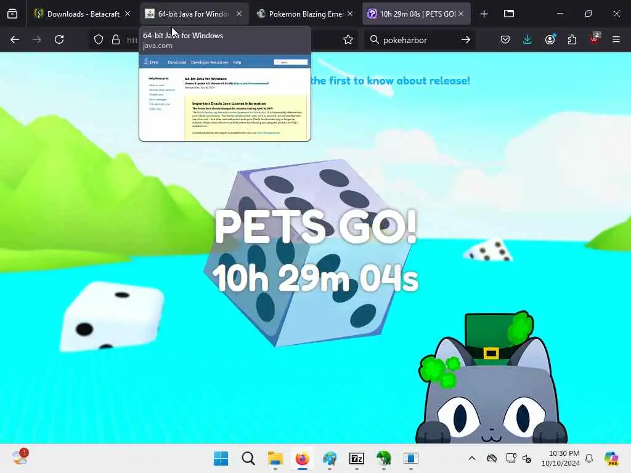The width and height of the screenshot is (631, 473).
Task: Open the blue window app on taskbar
Action: [411, 458]
